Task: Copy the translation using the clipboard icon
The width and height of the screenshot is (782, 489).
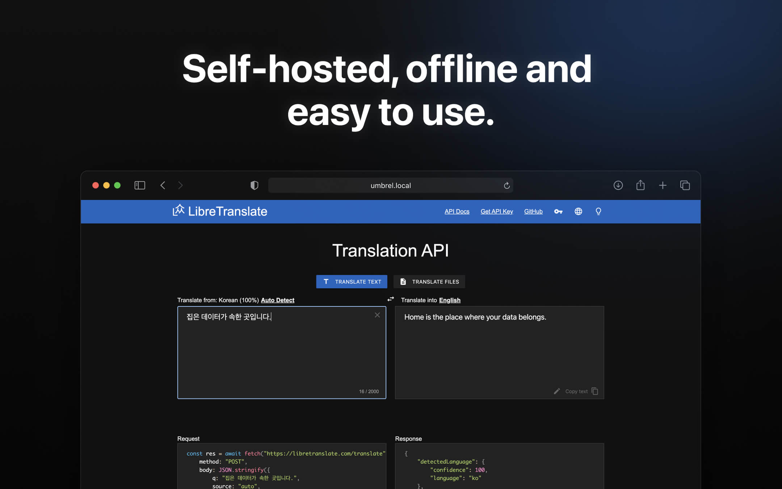Action: [x=595, y=391]
